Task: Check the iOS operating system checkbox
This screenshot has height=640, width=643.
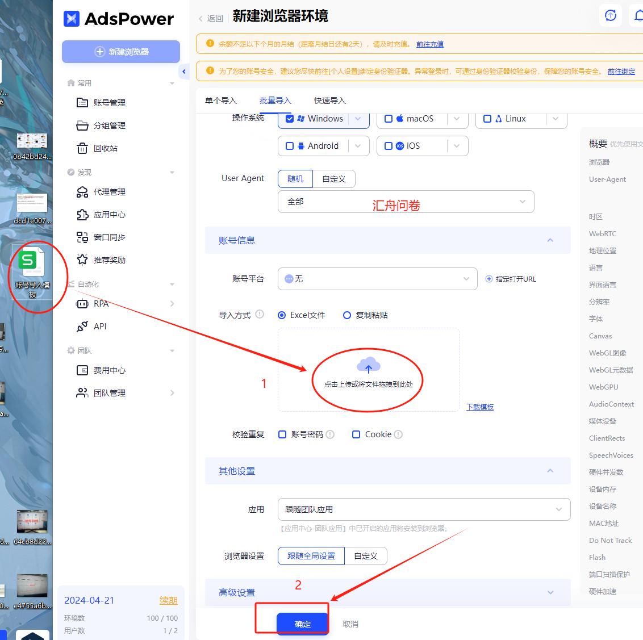Action: coord(389,146)
